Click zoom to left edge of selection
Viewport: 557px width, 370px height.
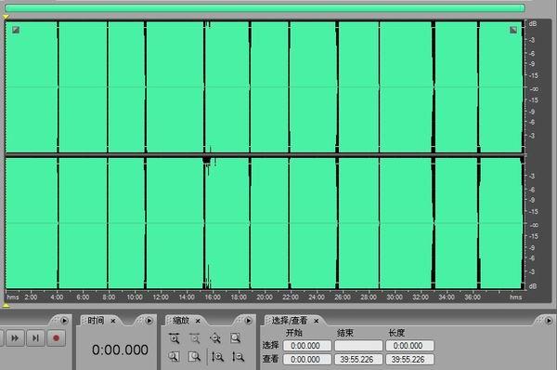[175, 356]
